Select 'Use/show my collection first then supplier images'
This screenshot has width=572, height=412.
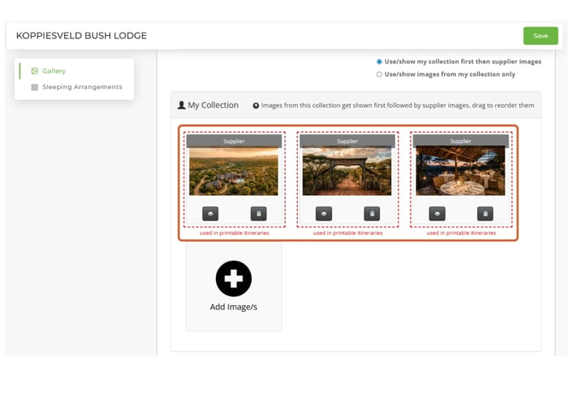[379, 62]
